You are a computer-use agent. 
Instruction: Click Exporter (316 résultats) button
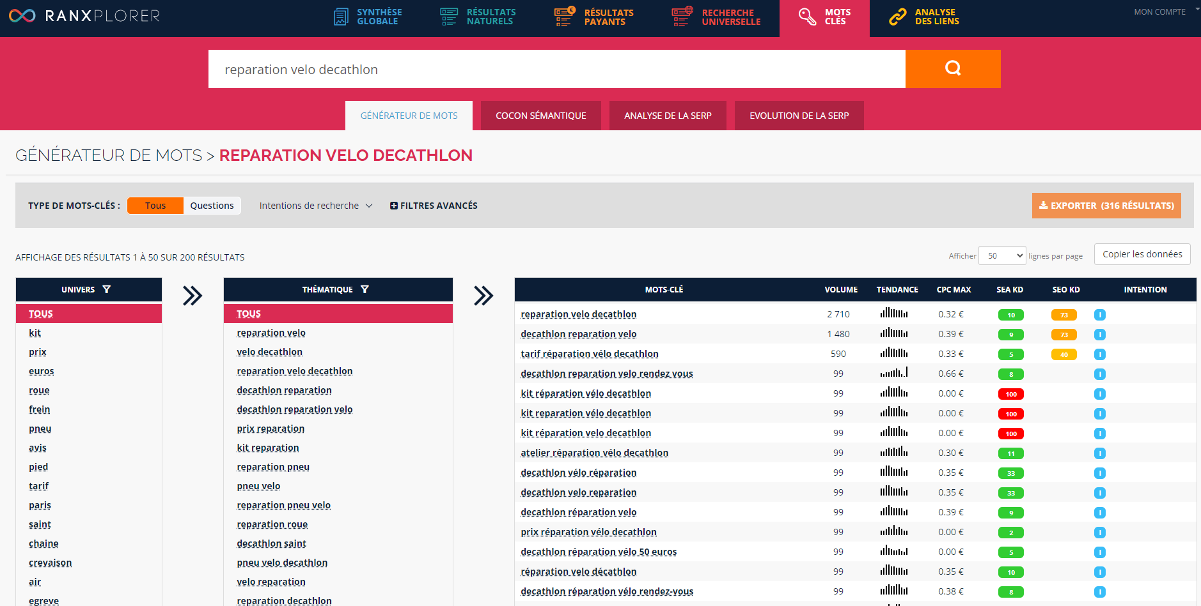coord(1106,206)
